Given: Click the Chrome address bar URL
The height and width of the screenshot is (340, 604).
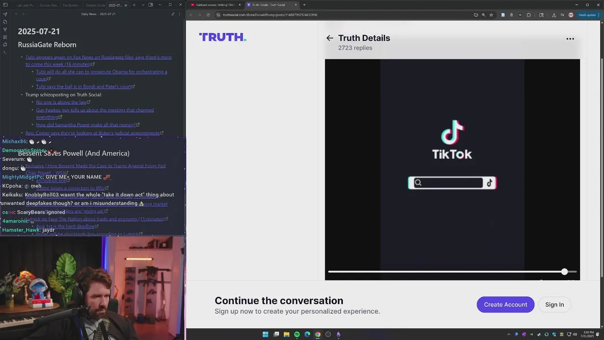Looking at the screenshot, I should tap(270, 15).
